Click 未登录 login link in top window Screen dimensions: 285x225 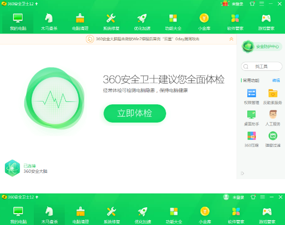(237, 4)
